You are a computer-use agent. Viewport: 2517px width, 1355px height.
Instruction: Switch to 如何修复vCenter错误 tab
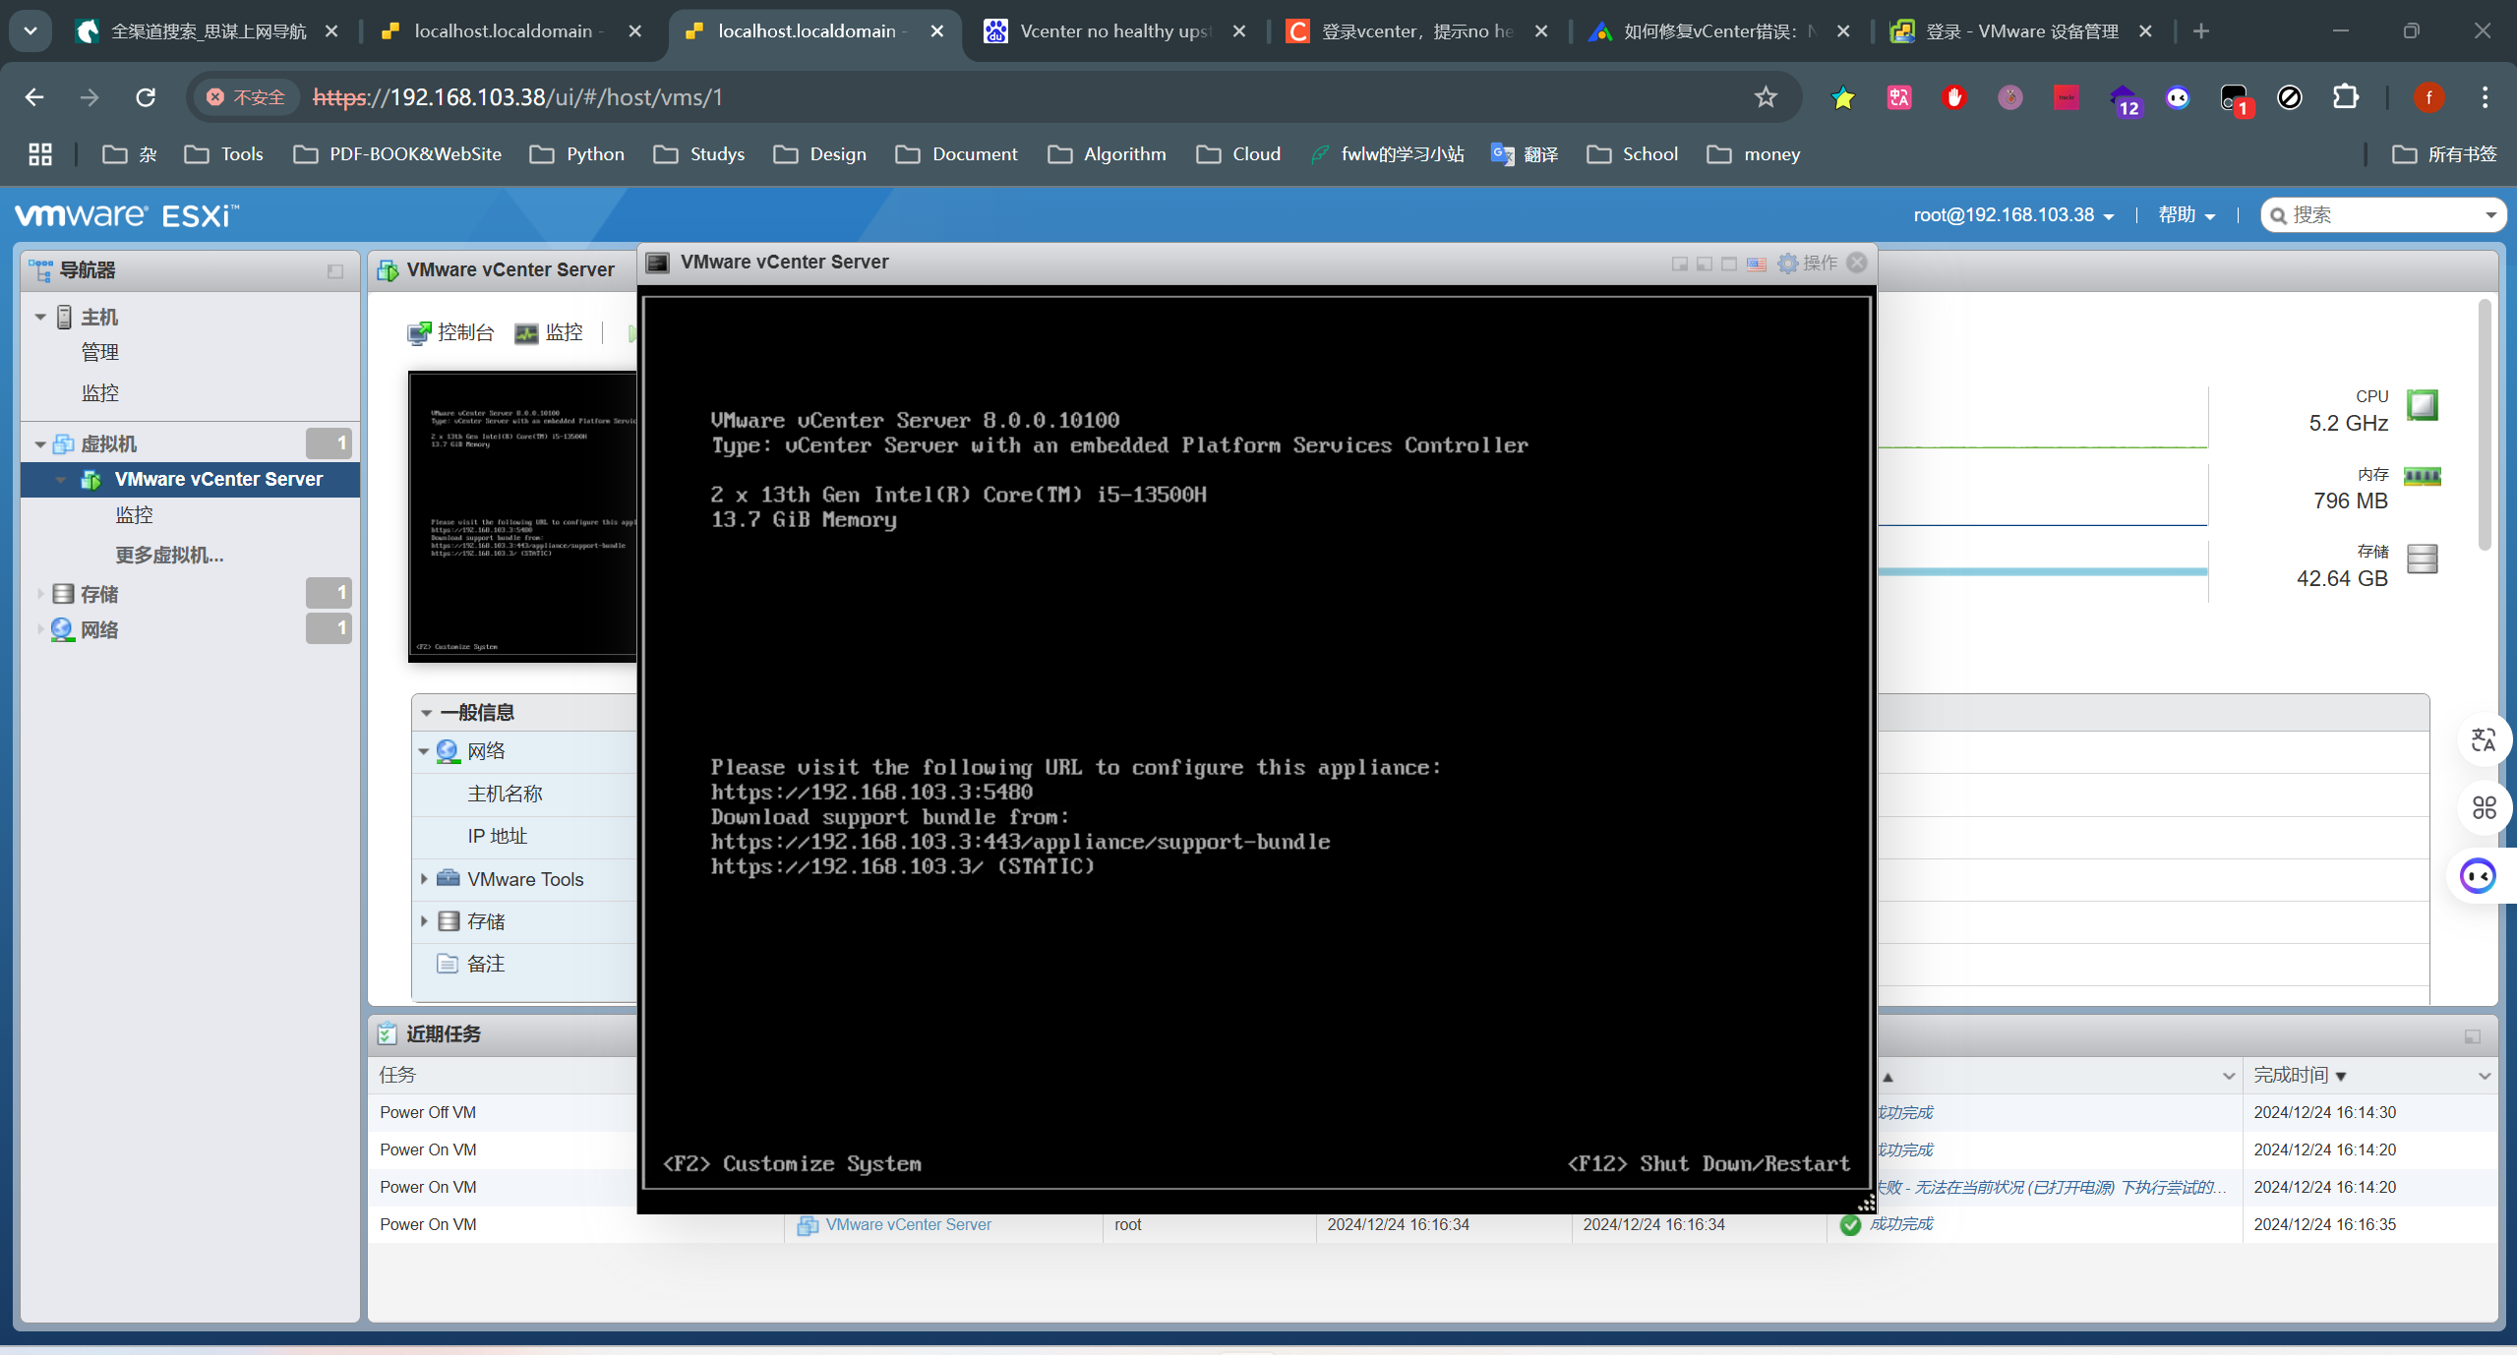(1719, 31)
